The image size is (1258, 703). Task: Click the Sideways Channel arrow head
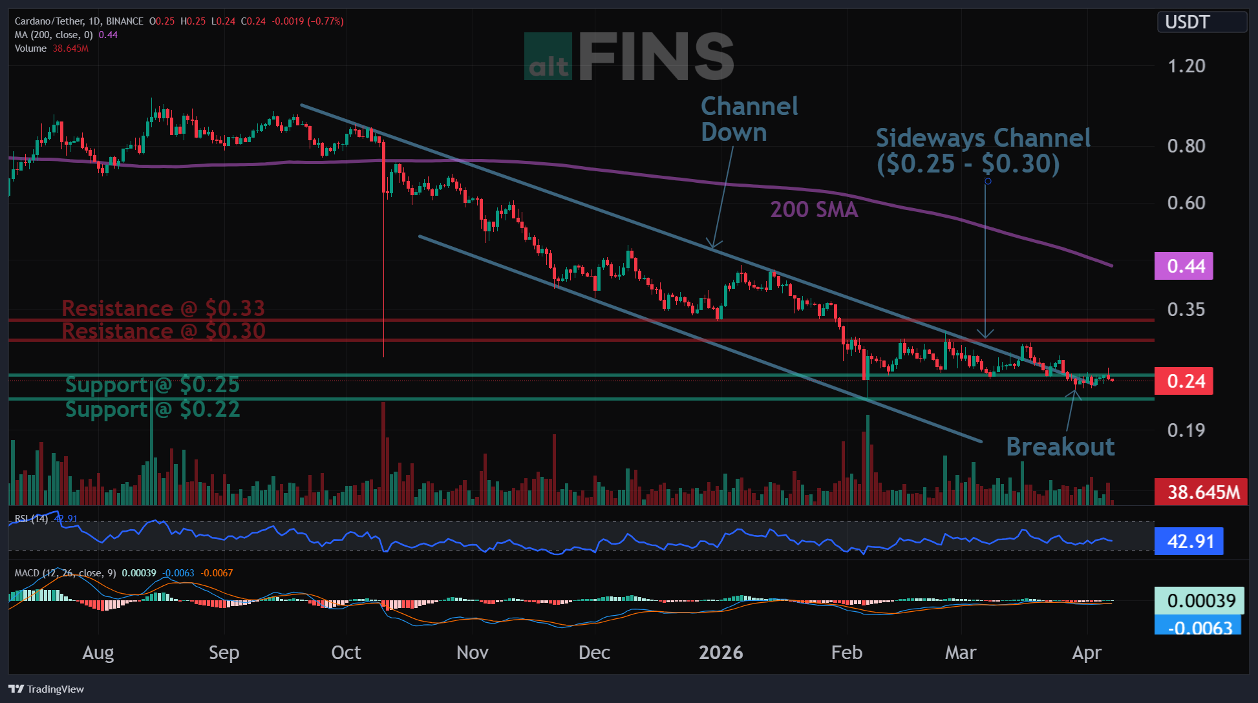(x=985, y=335)
